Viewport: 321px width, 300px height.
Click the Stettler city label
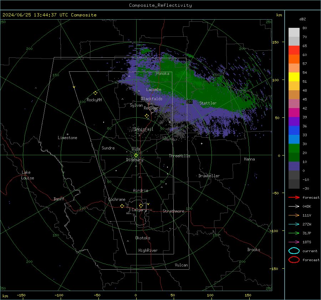point(208,103)
